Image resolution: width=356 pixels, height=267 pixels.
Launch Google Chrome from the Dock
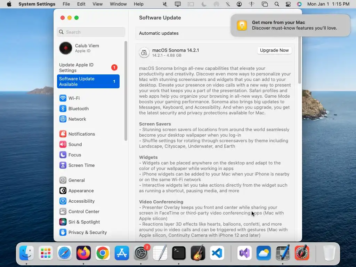pyautogui.click(x=103, y=253)
